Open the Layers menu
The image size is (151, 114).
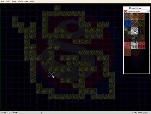pyautogui.click(x=13, y=1)
